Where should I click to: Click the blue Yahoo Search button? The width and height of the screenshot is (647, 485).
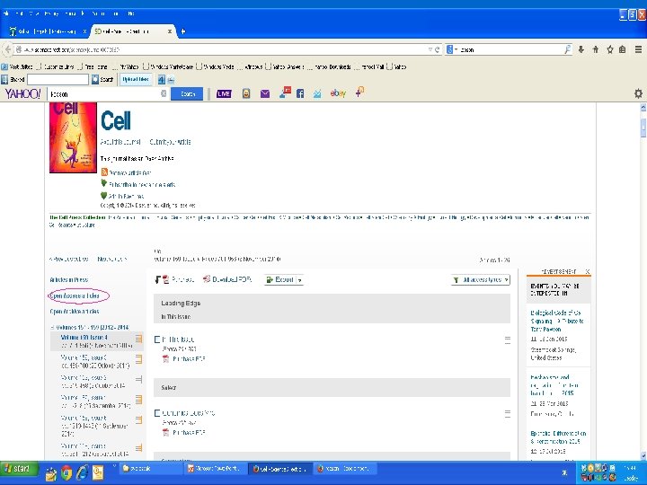coord(187,94)
